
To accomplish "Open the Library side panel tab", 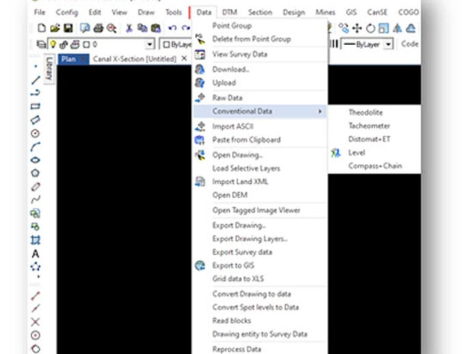I will coord(50,68).
